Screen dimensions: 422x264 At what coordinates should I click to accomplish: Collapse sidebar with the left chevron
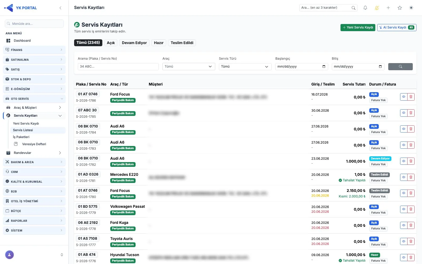[x=60, y=8]
